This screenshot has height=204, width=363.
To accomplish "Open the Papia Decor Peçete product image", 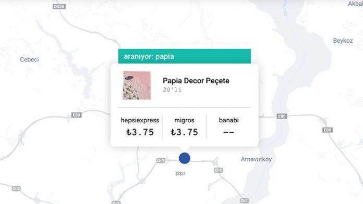I will click(137, 85).
